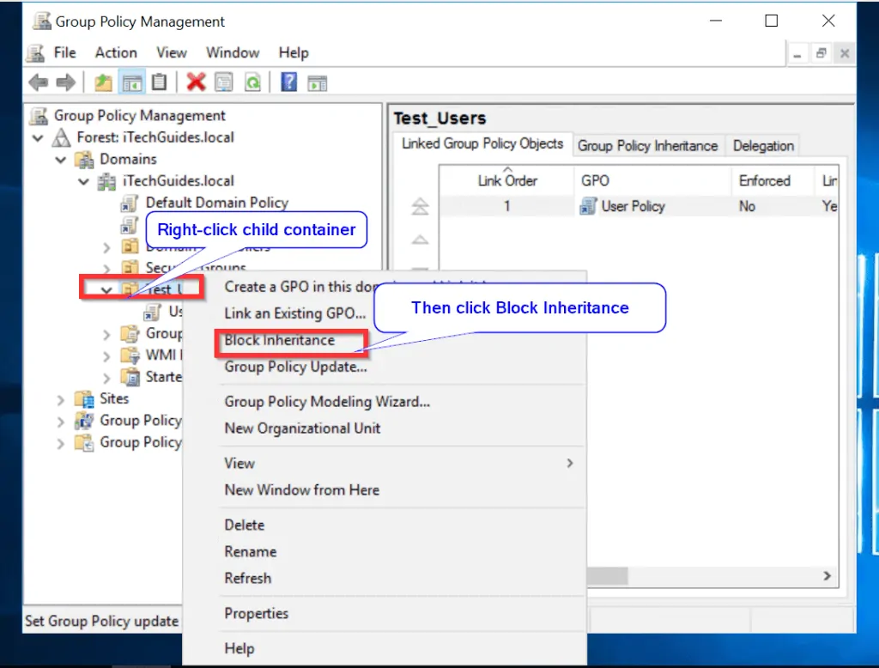879x668 pixels.
Task: Click the red X delete toolbar icon
Action: [197, 82]
